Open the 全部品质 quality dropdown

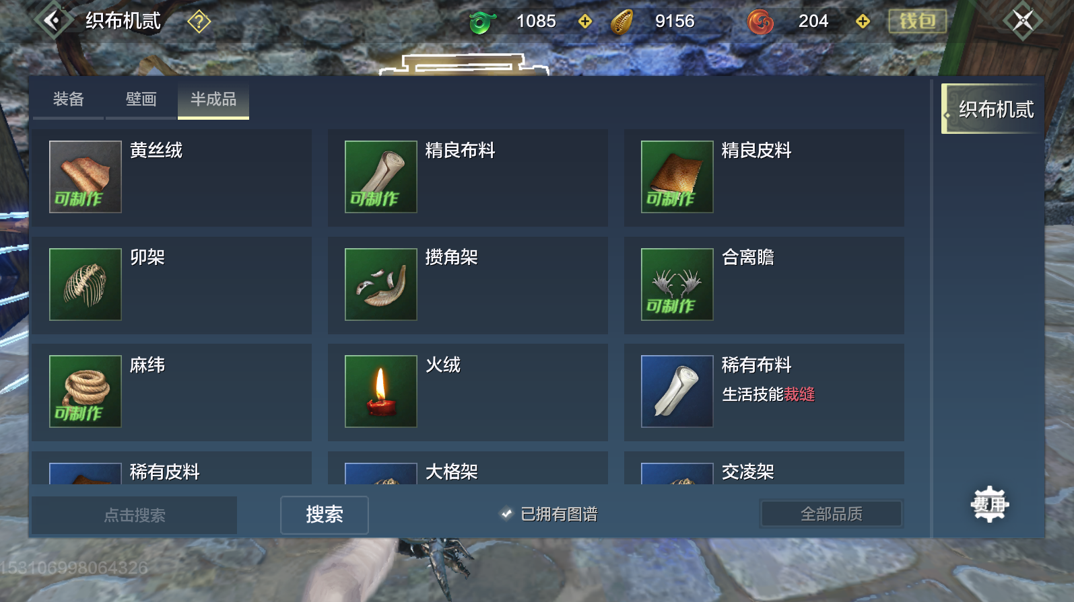pos(832,514)
